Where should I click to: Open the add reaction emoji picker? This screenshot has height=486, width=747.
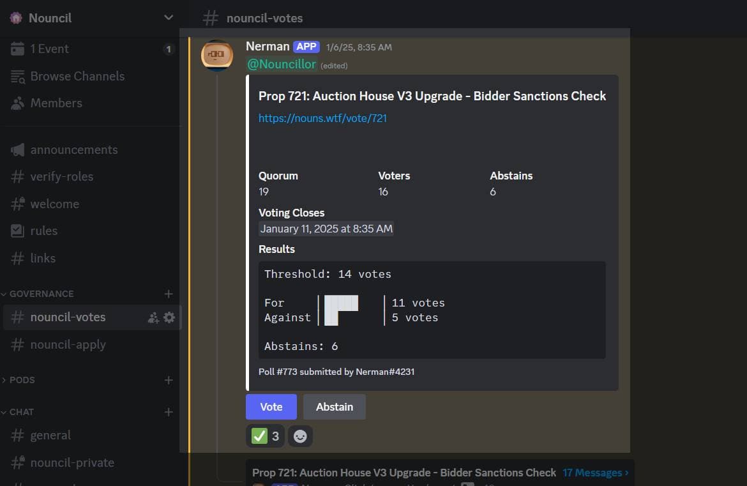pos(300,436)
